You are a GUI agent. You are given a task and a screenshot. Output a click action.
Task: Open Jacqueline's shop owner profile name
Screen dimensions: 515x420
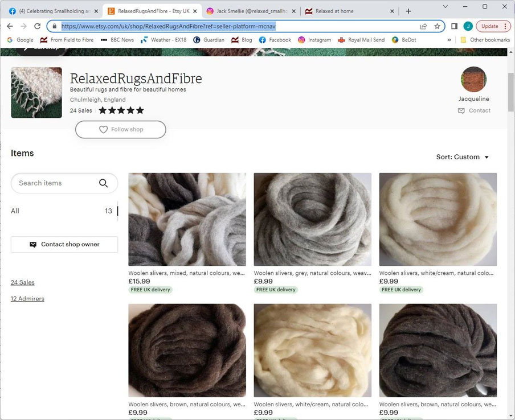pyautogui.click(x=473, y=99)
